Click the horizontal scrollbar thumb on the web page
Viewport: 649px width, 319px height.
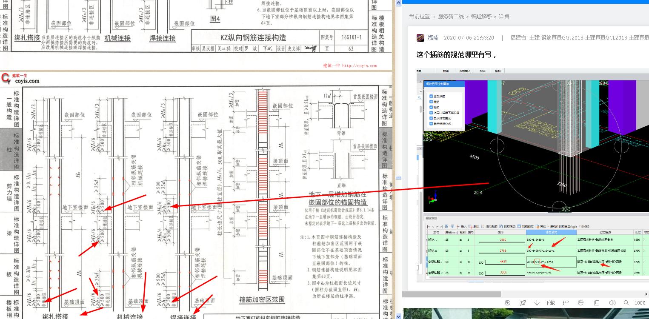click(452, 294)
